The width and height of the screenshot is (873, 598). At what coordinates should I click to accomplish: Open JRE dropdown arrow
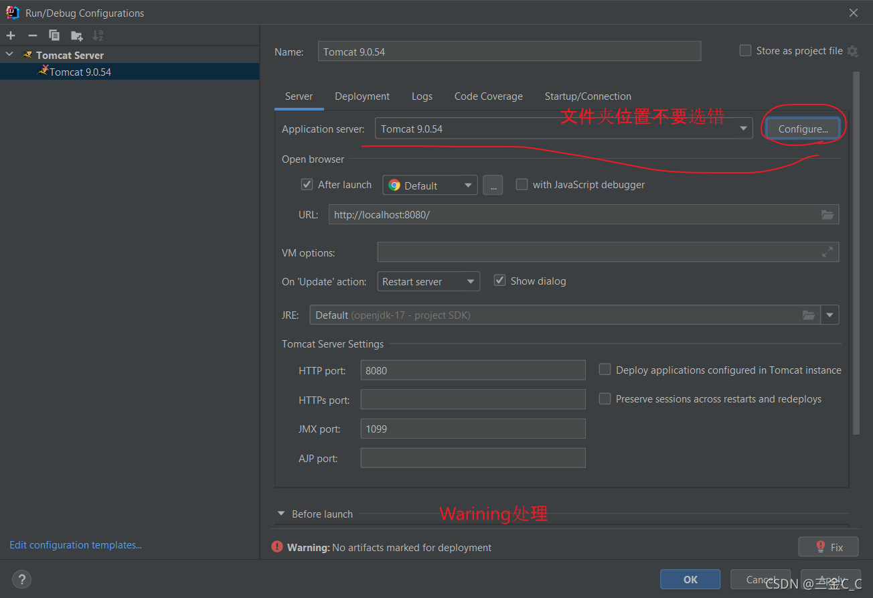click(x=830, y=315)
